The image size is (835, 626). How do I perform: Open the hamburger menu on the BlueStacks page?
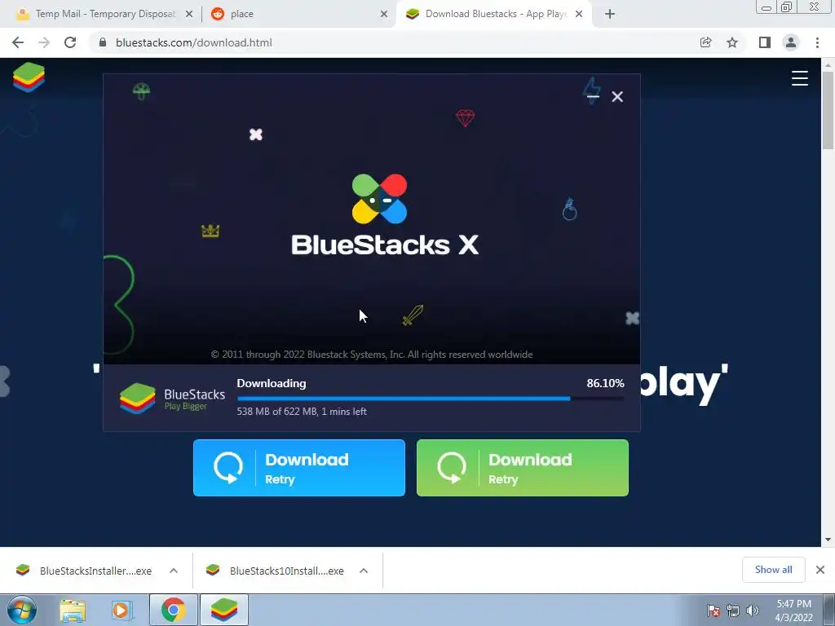point(799,77)
